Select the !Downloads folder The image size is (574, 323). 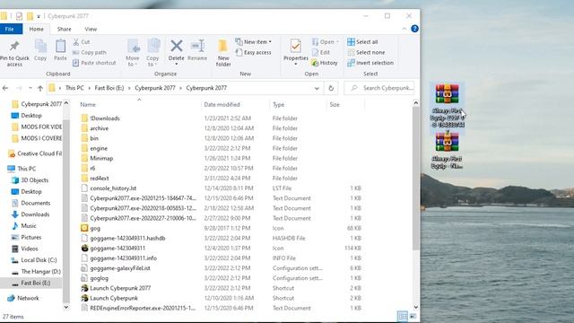[105, 118]
